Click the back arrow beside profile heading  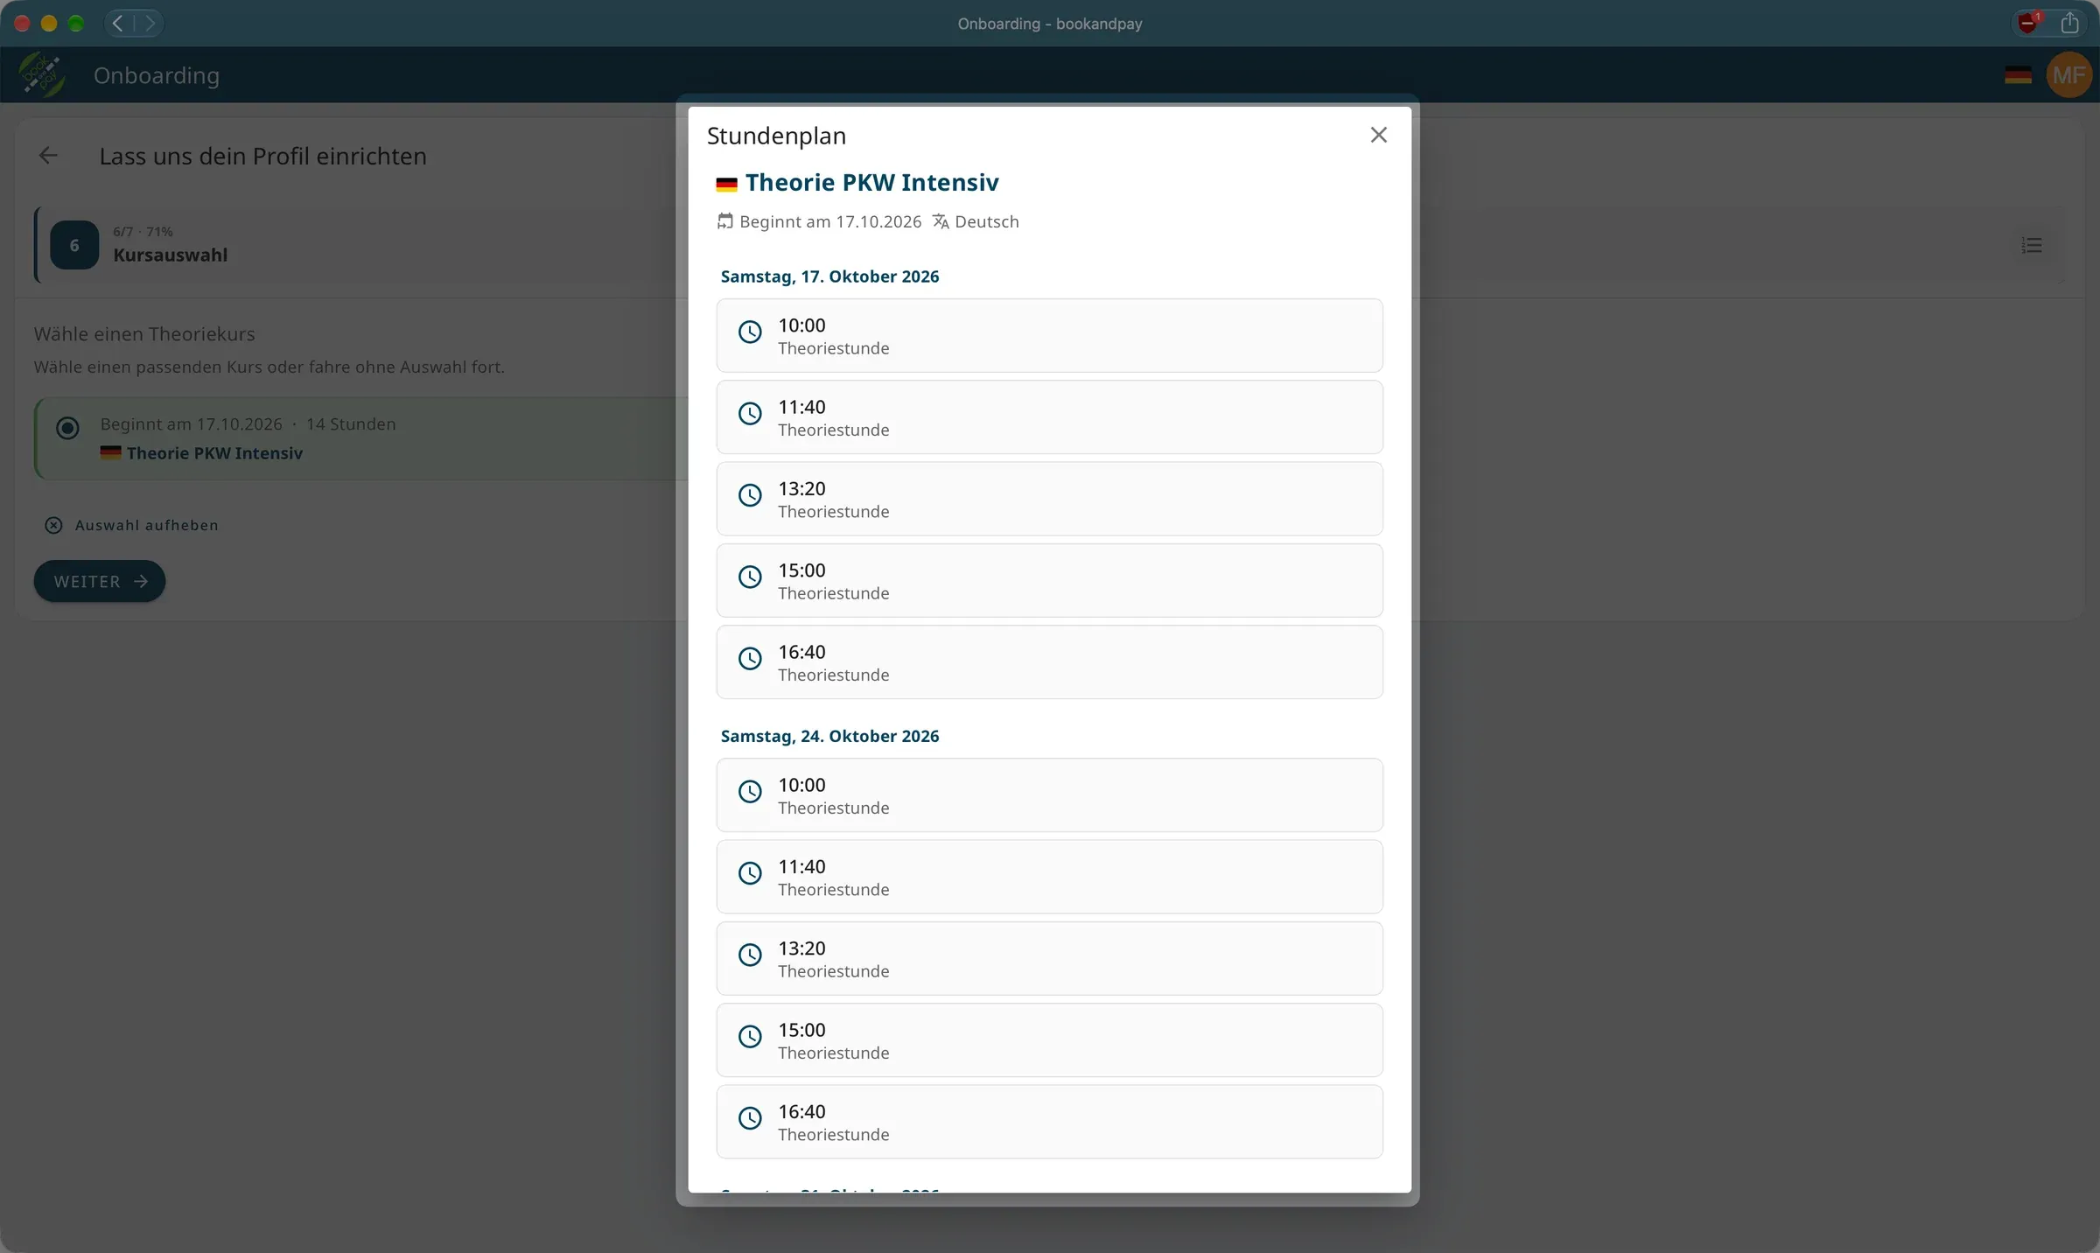pos(48,156)
